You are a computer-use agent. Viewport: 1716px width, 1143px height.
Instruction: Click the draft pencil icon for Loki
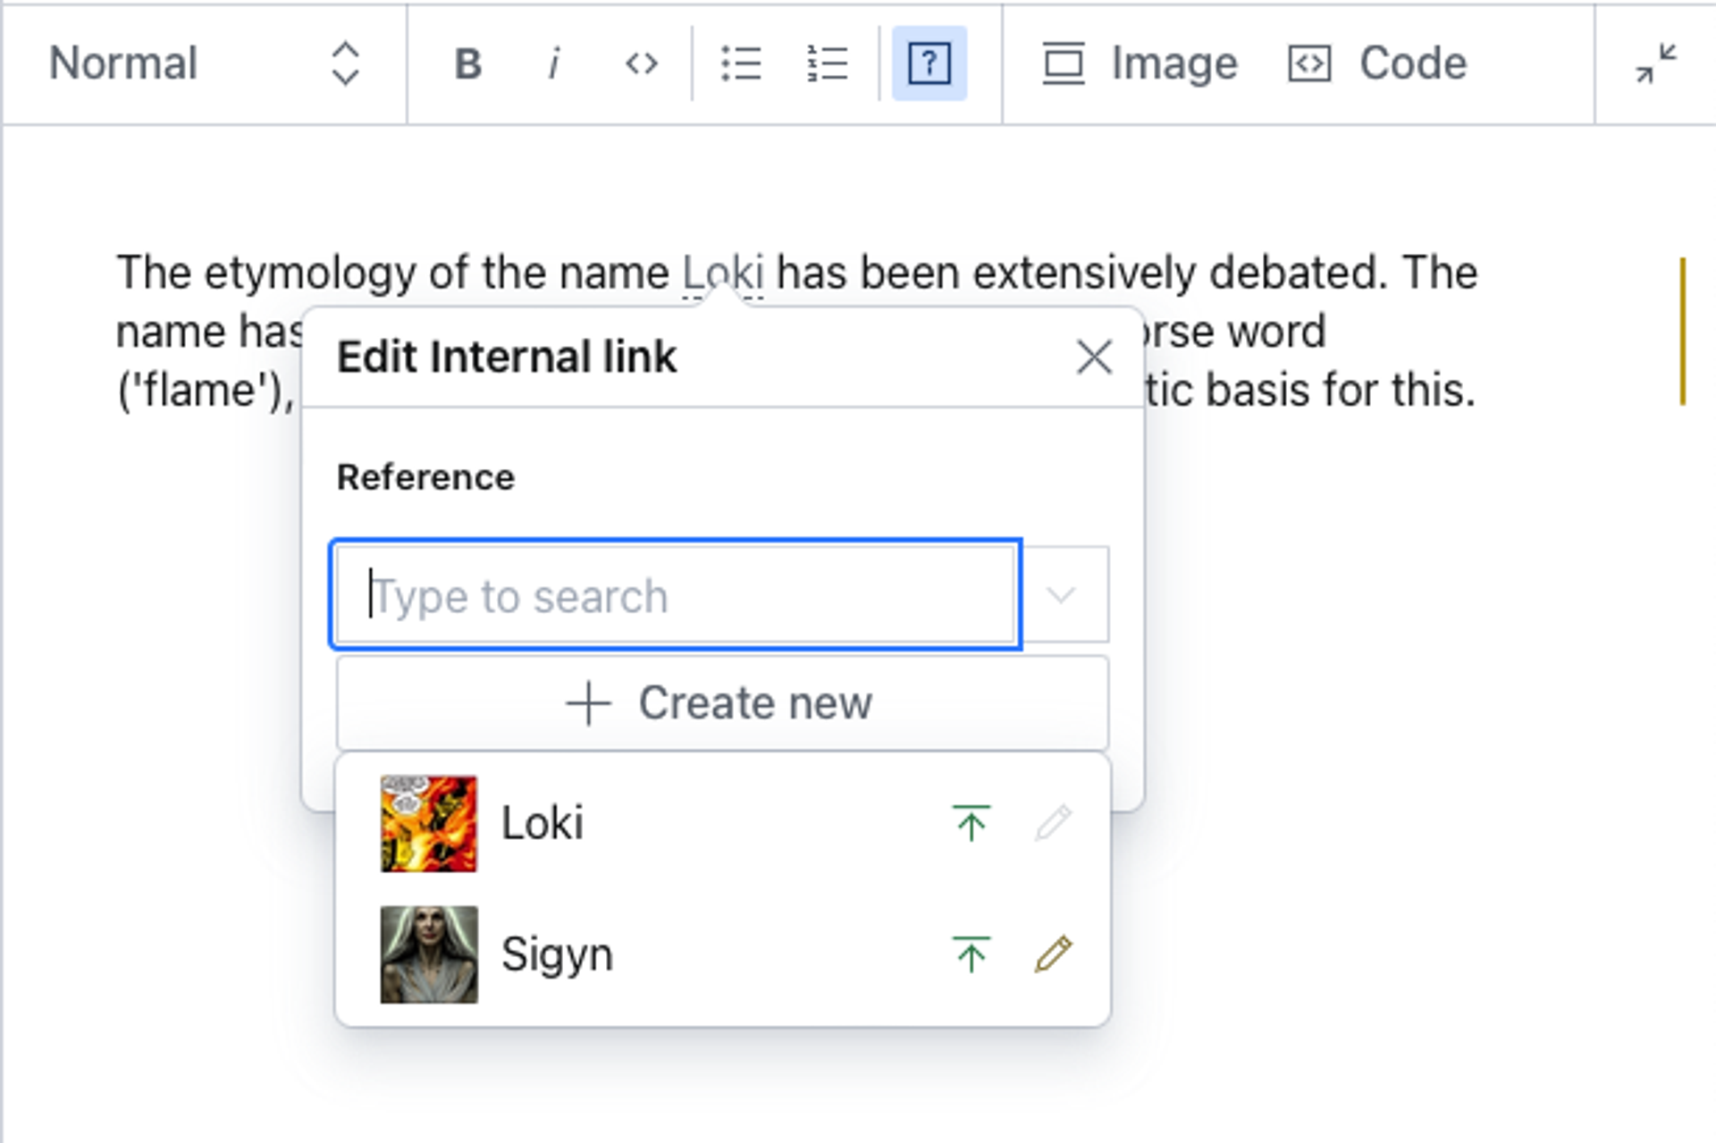point(1053,823)
